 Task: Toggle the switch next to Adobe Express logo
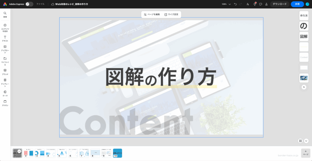pos(29,4)
